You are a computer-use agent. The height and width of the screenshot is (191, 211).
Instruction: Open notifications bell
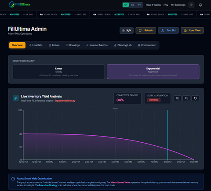point(200,5)
